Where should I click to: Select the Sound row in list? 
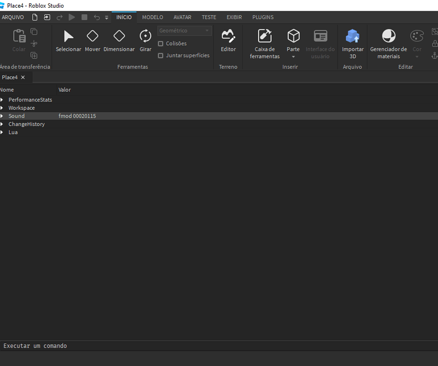[x=17, y=116]
